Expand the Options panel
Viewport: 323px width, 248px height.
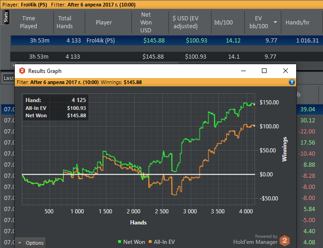point(31,243)
